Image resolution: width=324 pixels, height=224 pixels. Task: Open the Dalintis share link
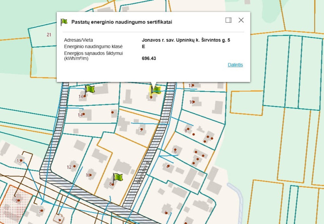(235, 65)
